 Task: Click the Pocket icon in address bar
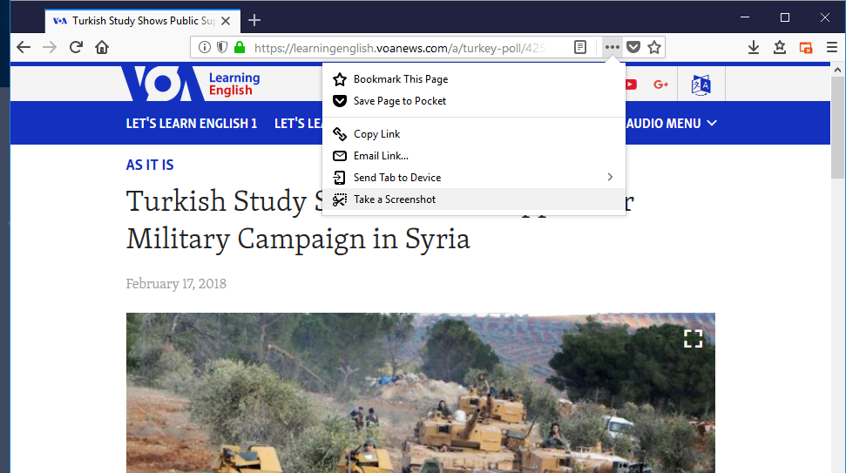tap(633, 47)
